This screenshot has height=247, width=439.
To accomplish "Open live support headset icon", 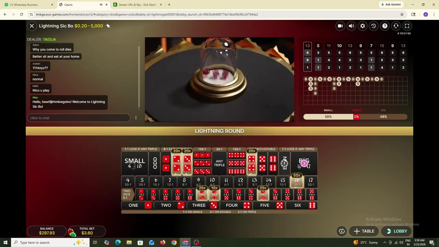I will click(396, 26).
